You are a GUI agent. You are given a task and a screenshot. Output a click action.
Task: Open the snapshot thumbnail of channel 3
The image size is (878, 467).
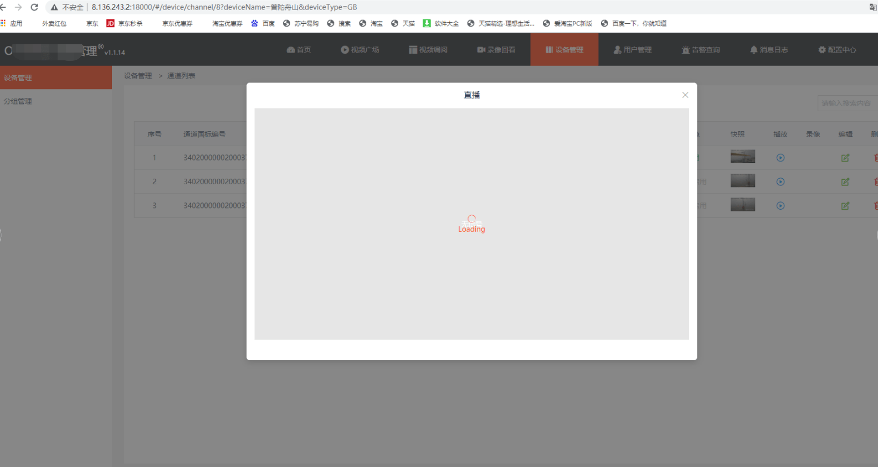coord(742,205)
